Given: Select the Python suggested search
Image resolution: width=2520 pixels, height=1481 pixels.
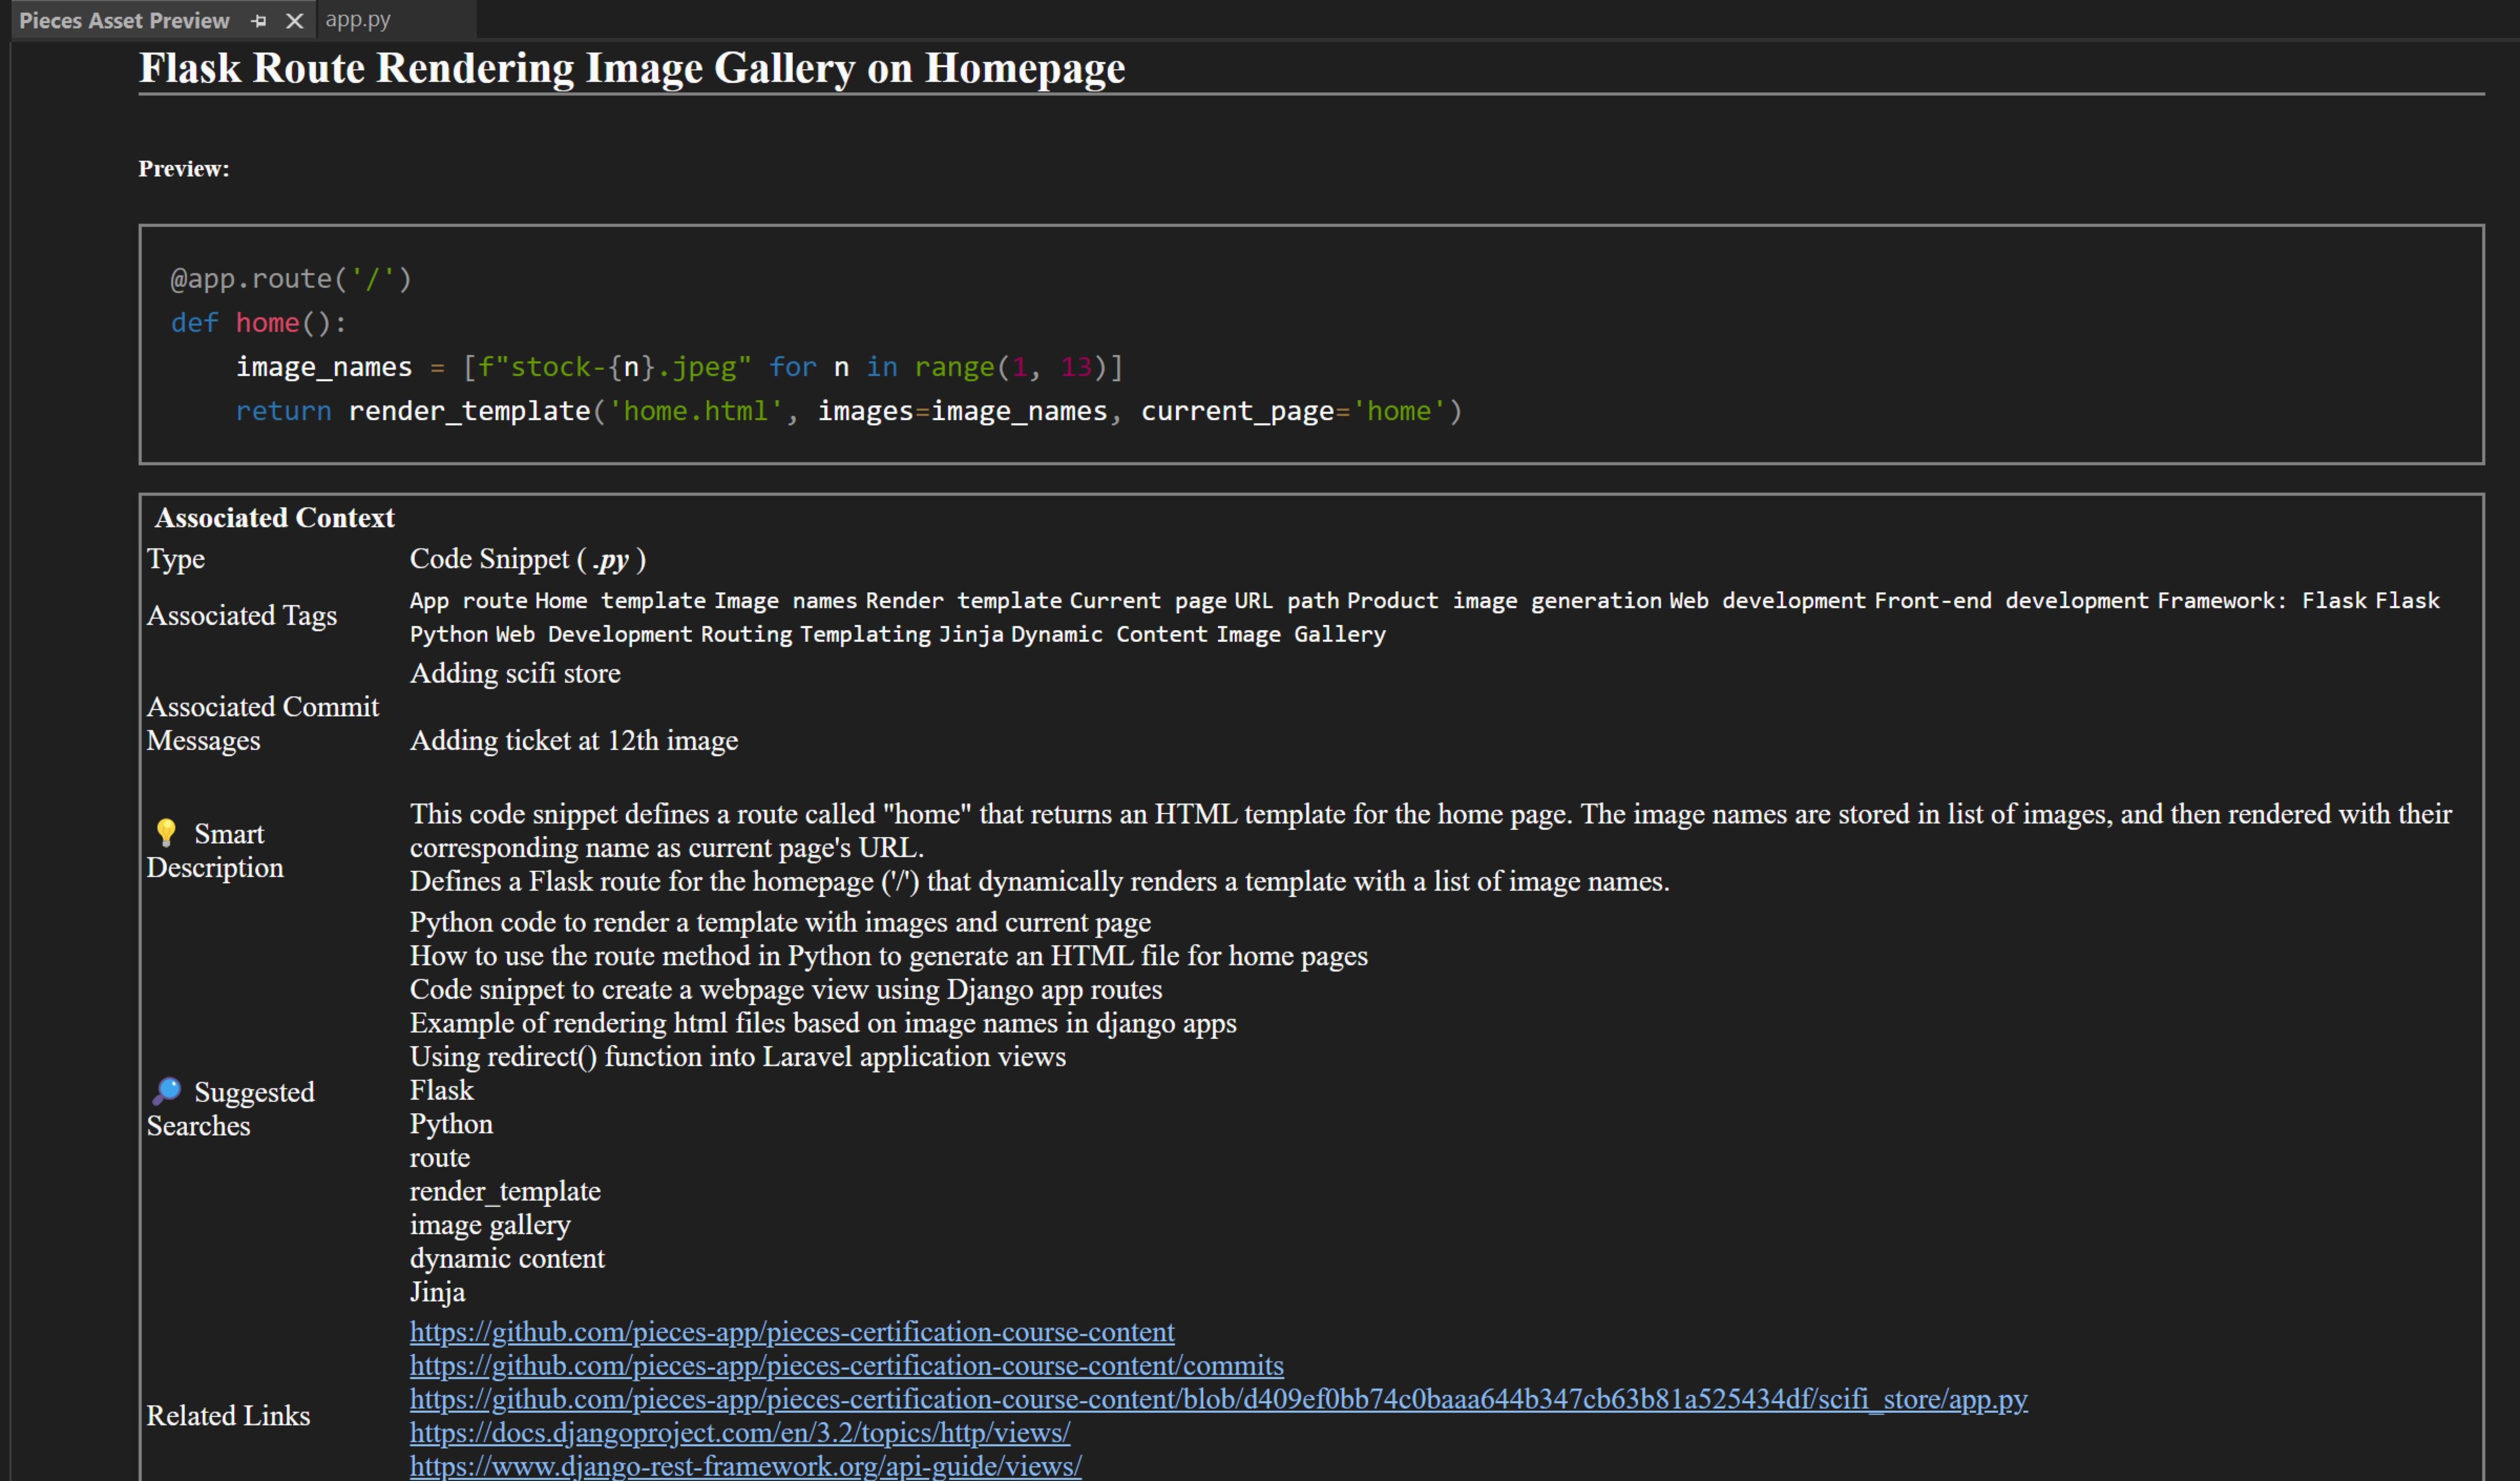Looking at the screenshot, I should click(x=450, y=1124).
